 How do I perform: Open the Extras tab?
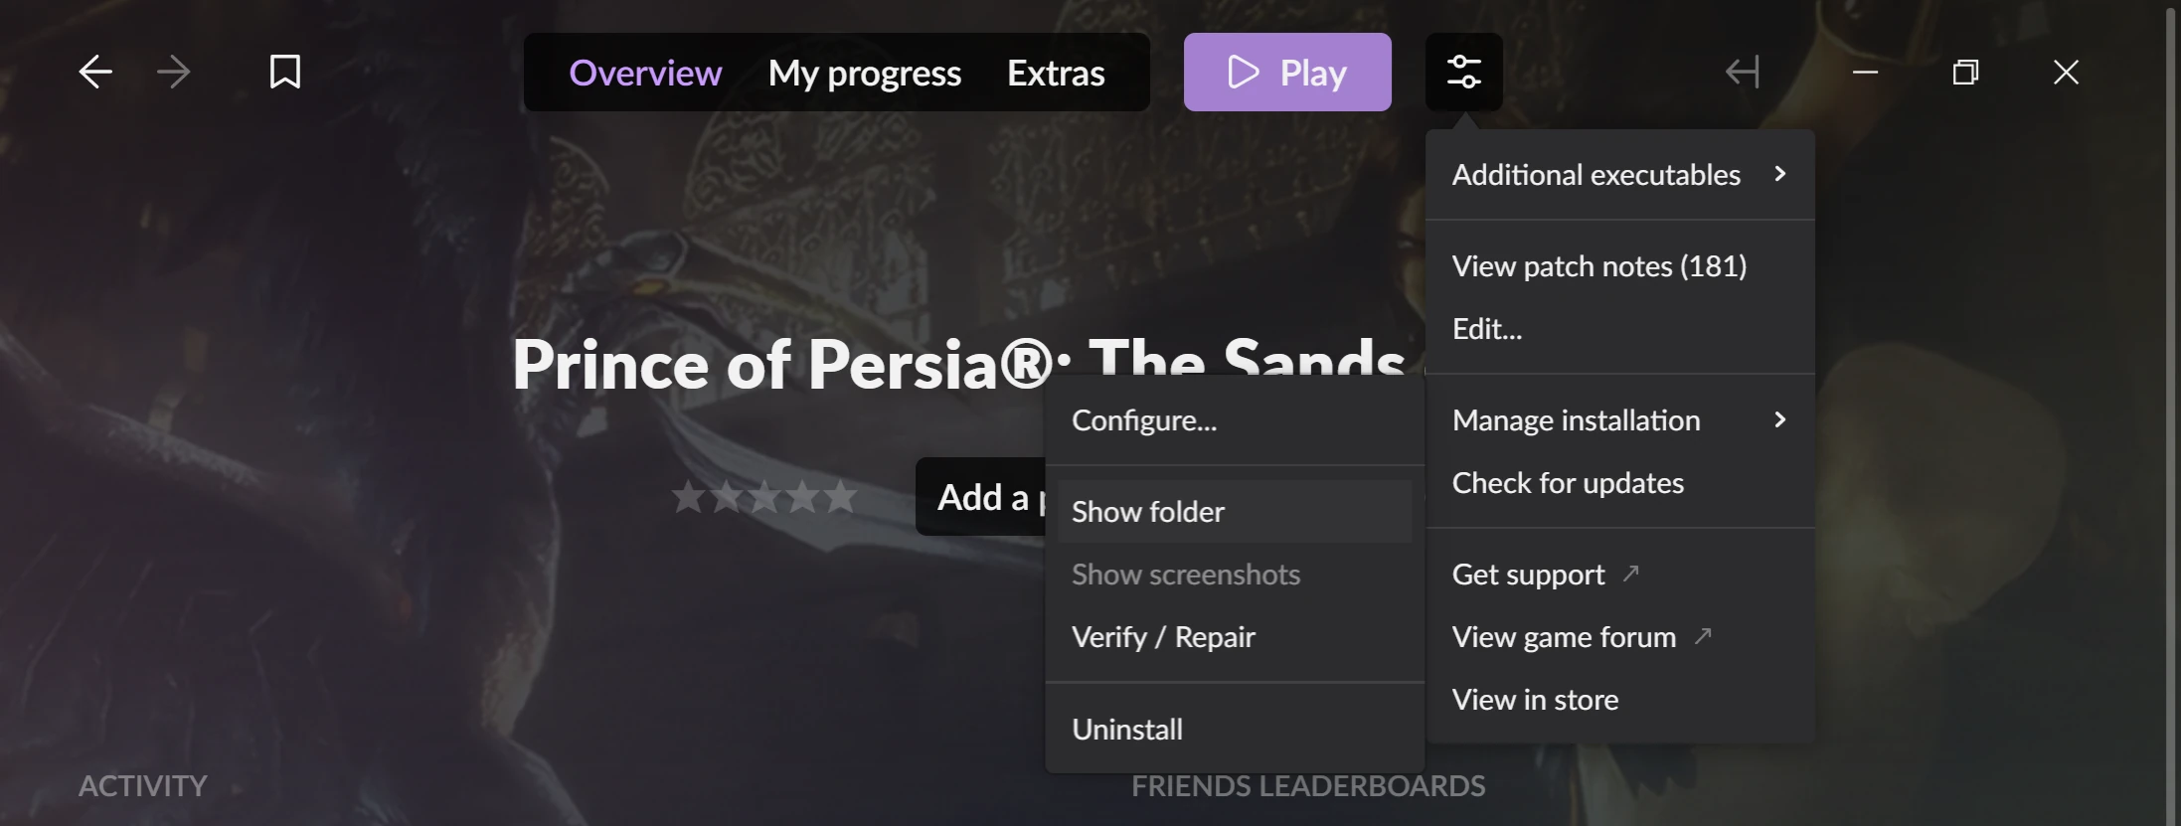pyautogui.click(x=1056, y=73)
